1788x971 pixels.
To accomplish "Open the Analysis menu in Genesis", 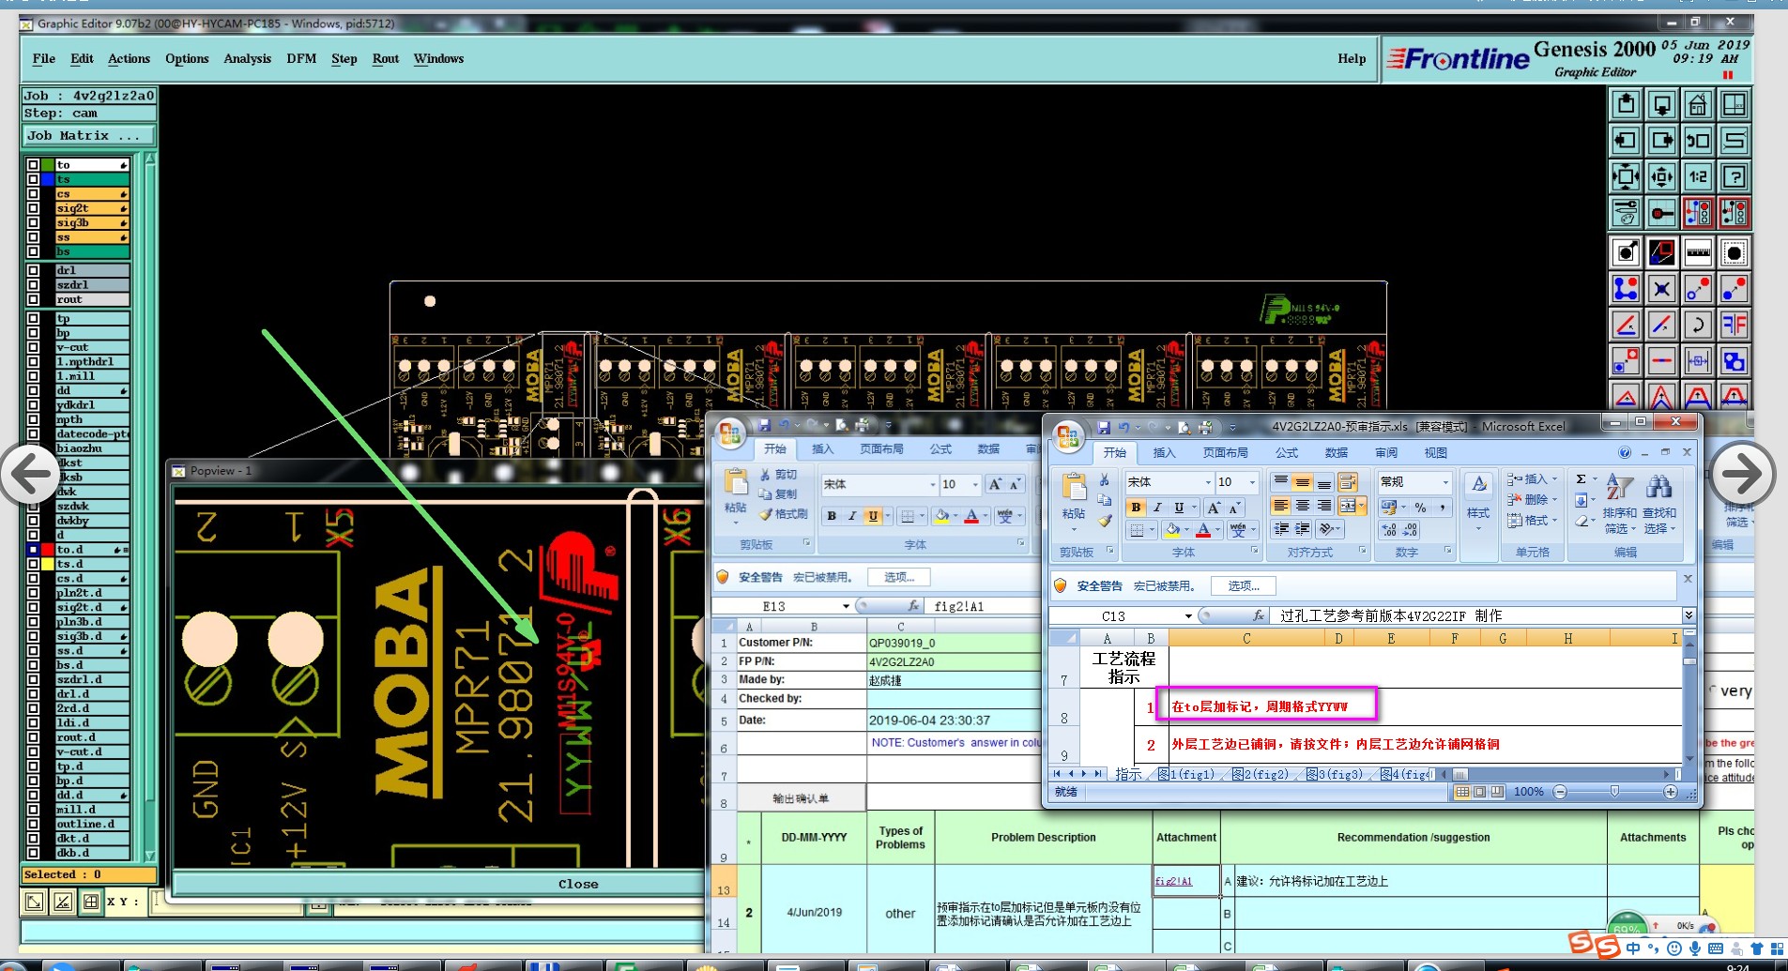I will [247, 59].
